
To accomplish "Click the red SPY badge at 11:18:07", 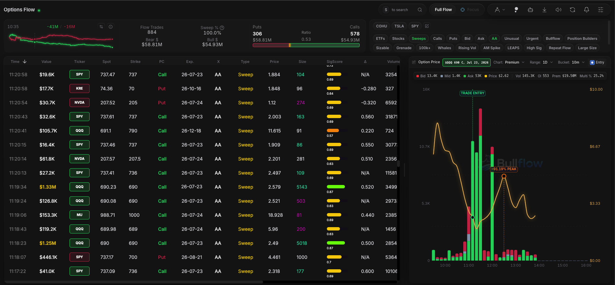I will click(80, 257).
